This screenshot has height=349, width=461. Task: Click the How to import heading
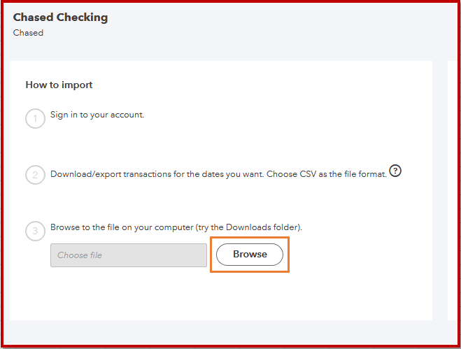coord(59,85)
